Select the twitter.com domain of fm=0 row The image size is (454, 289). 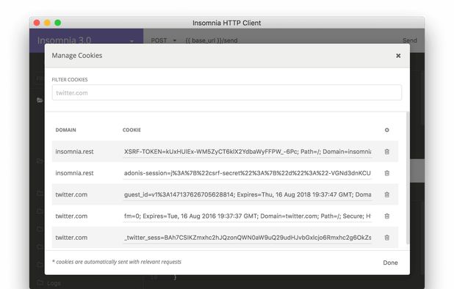(x=71, y=216)
